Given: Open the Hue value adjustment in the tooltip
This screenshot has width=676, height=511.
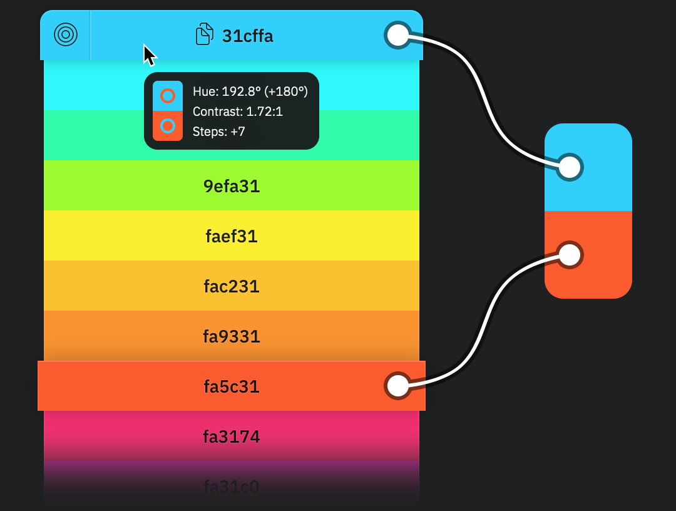Looking at the screenshot, I should point(250,91).
